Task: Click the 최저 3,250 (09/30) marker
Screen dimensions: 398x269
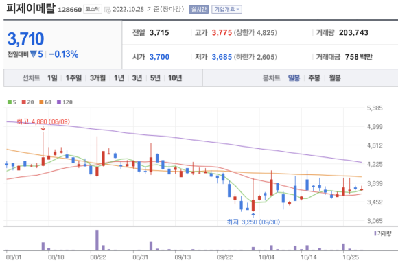Action: [253, 222]
